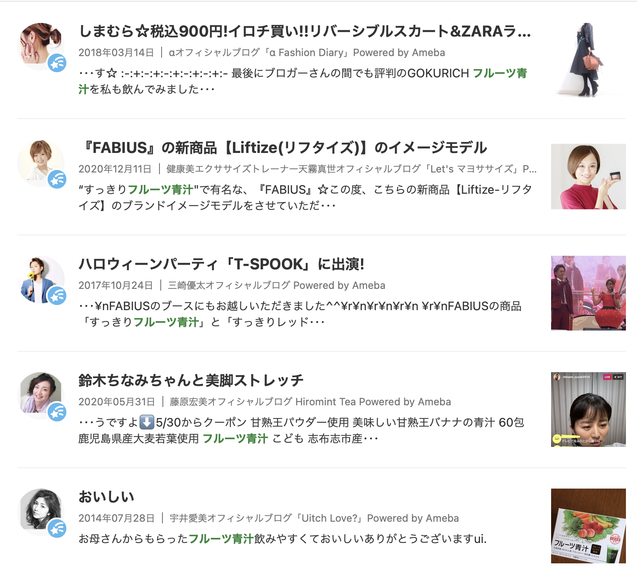
Task: Open Halloween stage performance thumbnail
Action: (x=589, y=293)
